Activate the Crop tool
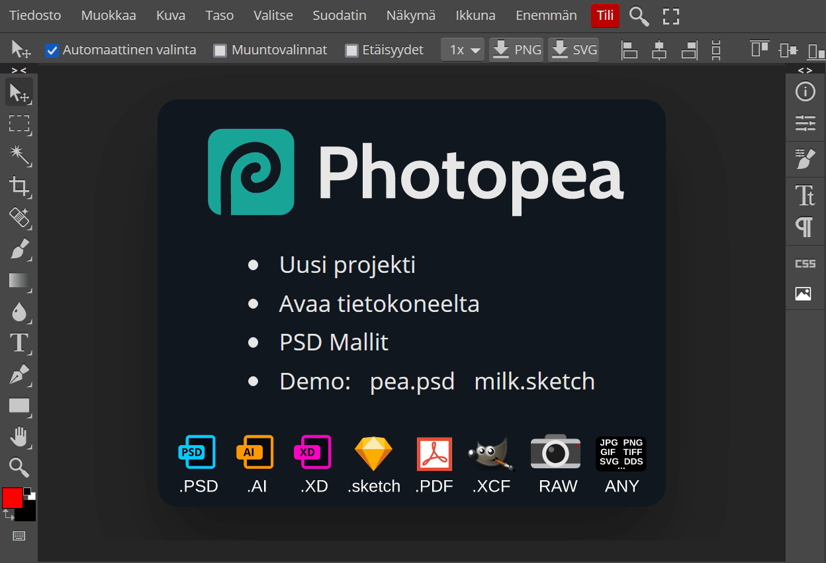Image resolution: width=826 pixels, height=563 pixels. coord(19,186)
